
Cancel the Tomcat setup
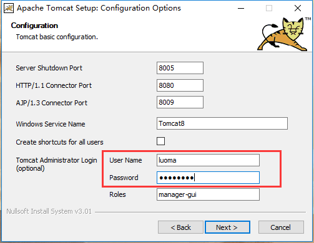point(281,227)
